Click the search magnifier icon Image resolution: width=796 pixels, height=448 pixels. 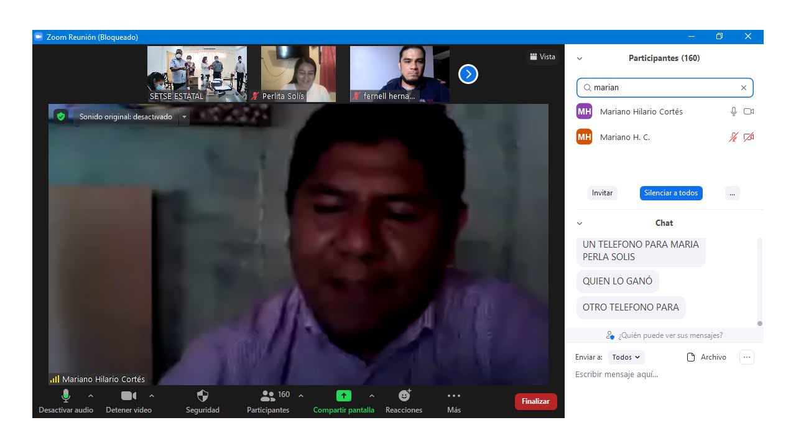tap(587, 88)
